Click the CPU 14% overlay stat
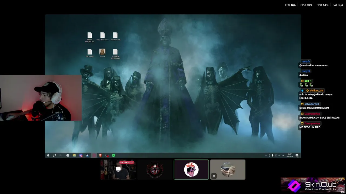The height and width of the screenshot is (194, 346). click(x=322, y=5)
